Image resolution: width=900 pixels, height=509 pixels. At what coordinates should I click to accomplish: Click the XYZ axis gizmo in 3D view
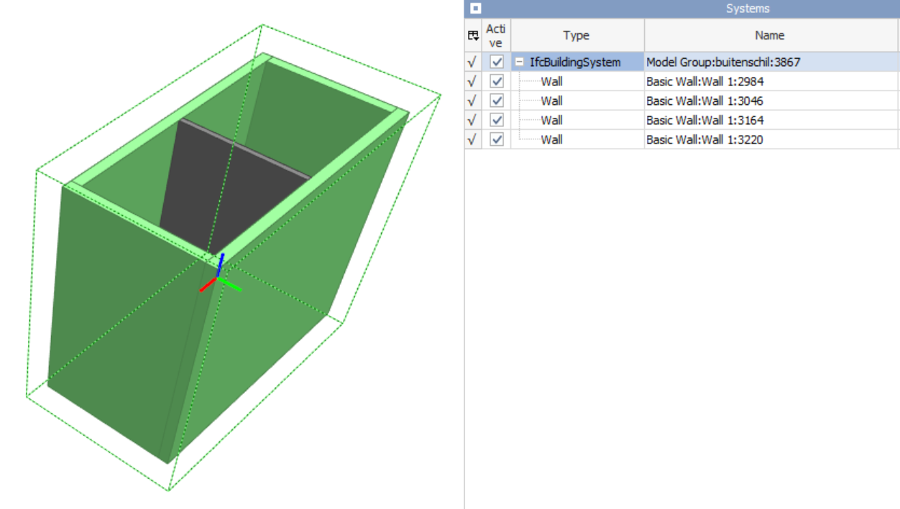[219, 276]
